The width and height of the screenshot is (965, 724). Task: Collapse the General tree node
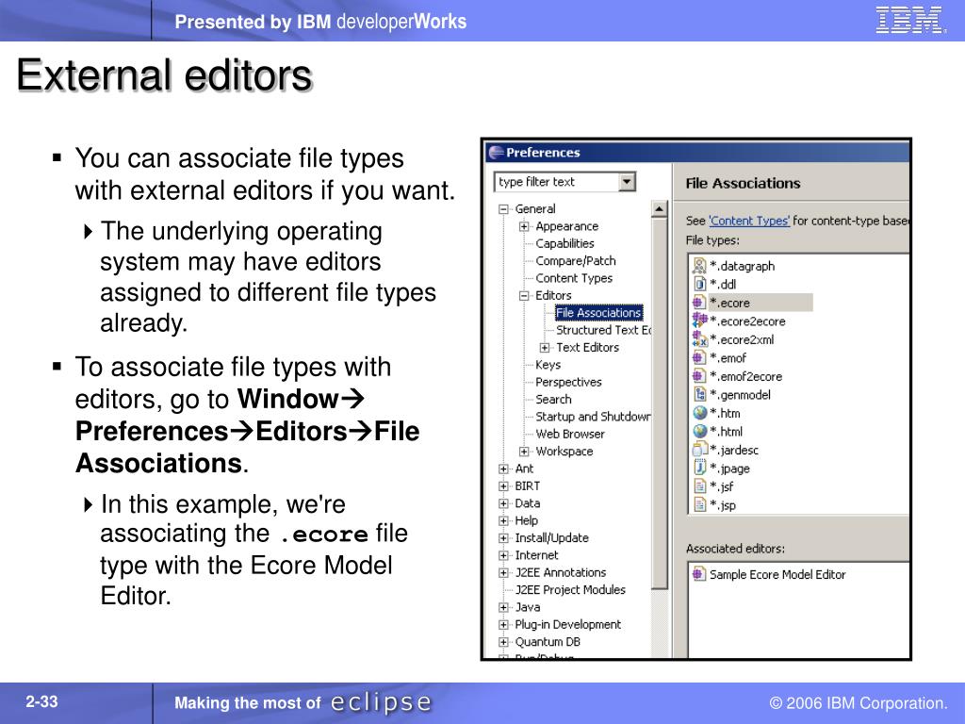(503, 209)
